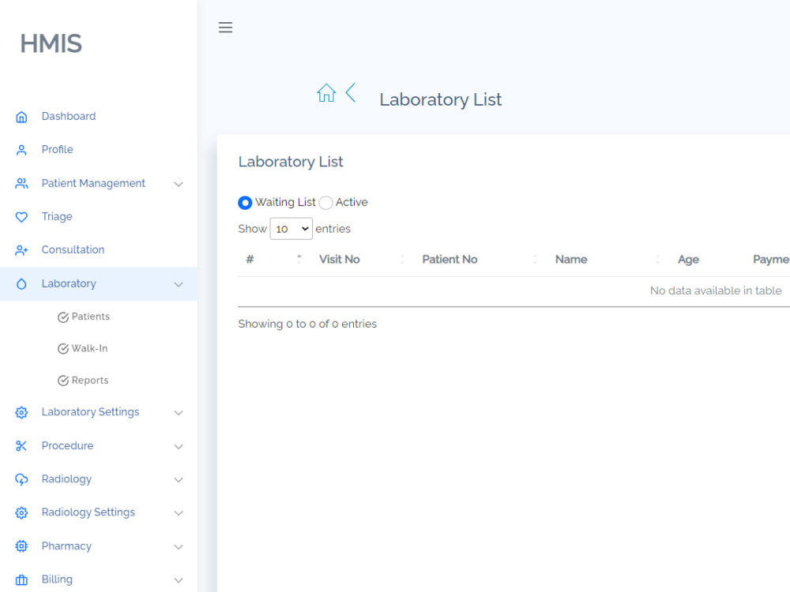Click the Procedure scissors icon
790x592 pixels.
(21, 446)
